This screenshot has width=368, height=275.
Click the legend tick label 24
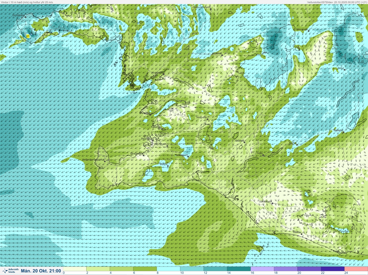[346, 273]
